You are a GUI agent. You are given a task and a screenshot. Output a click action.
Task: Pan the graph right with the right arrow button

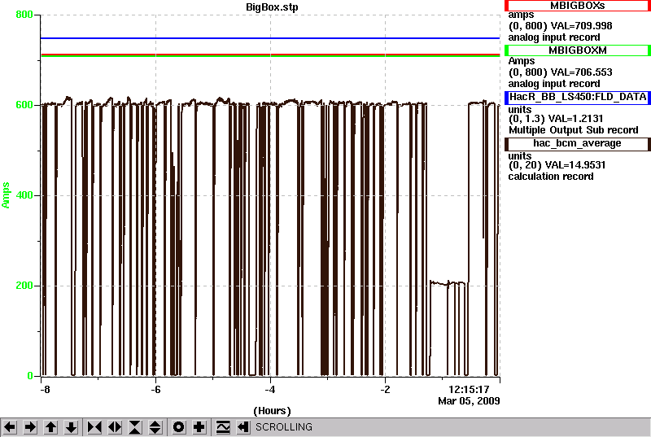30,427
